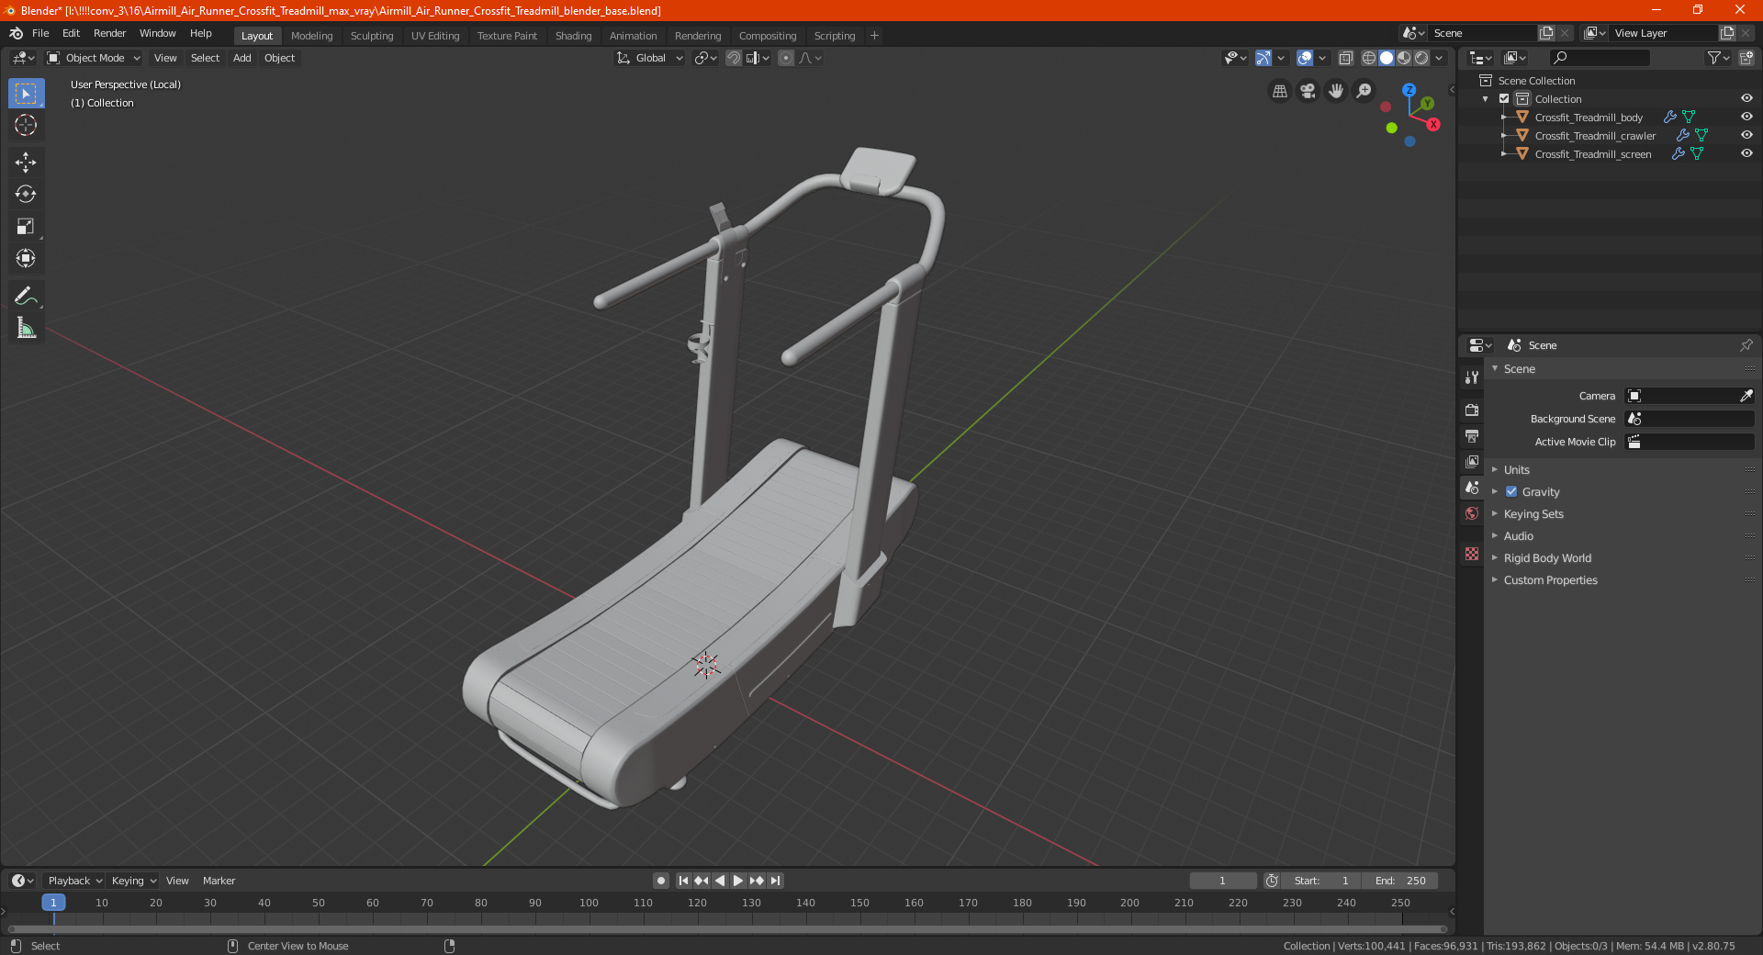Hide Crossfit_Treadmill_screen with eye icon

(1746, 153)
